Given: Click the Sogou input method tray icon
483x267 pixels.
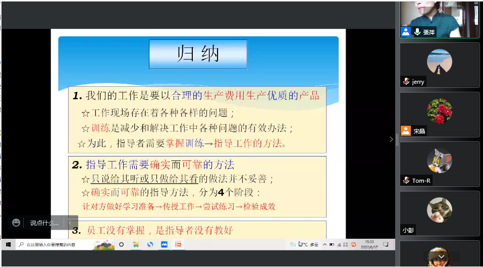Looking at the screenshot, I should click(x=354, y=244).
